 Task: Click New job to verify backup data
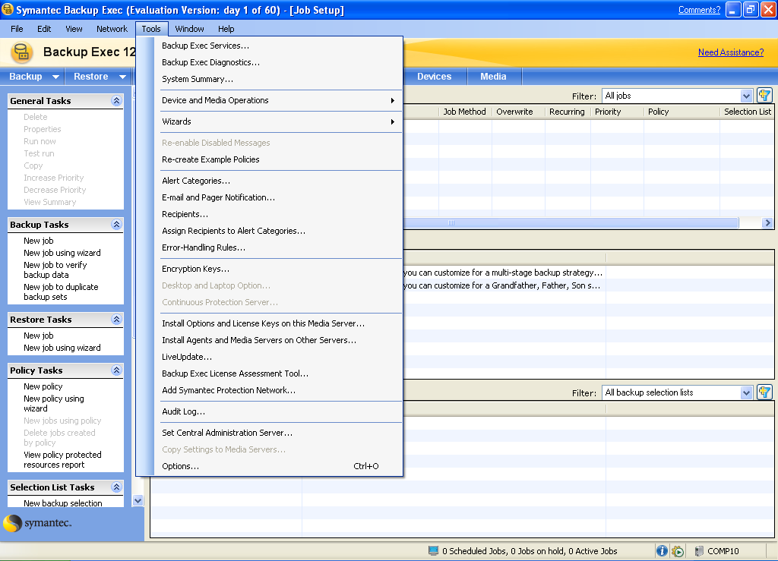point(55,270)
